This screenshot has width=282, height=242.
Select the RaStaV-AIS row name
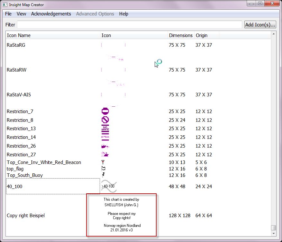(x=19, y=95)
